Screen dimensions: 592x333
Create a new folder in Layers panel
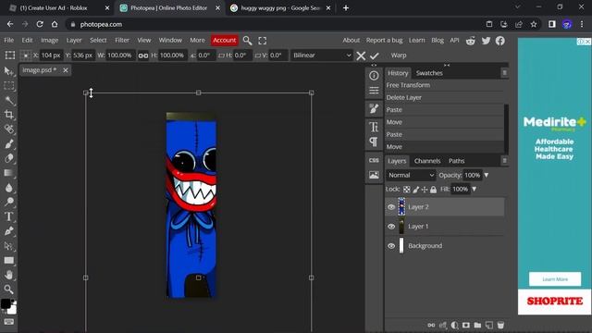pos(477,325)
